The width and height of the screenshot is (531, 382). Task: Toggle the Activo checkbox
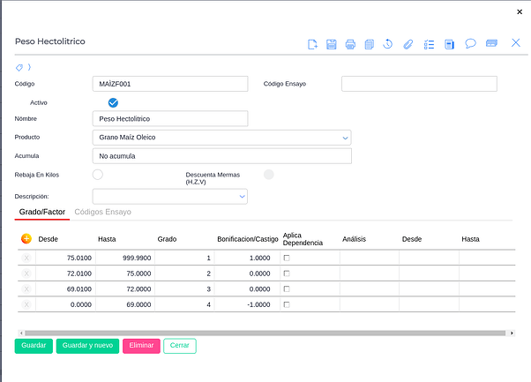pyautogui.click(x=113, y=102)
